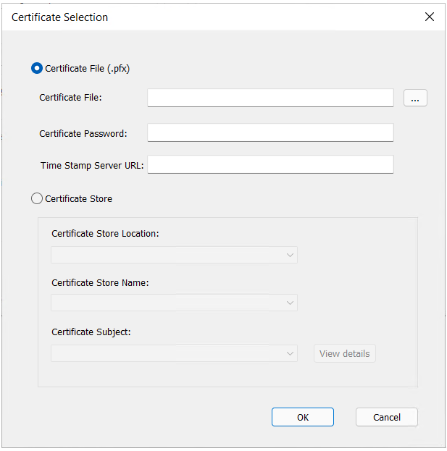Choose the Certificate Store radio option
Image resolution: width=447 pixels, height=451 pixels.
[x=37, y=198]
